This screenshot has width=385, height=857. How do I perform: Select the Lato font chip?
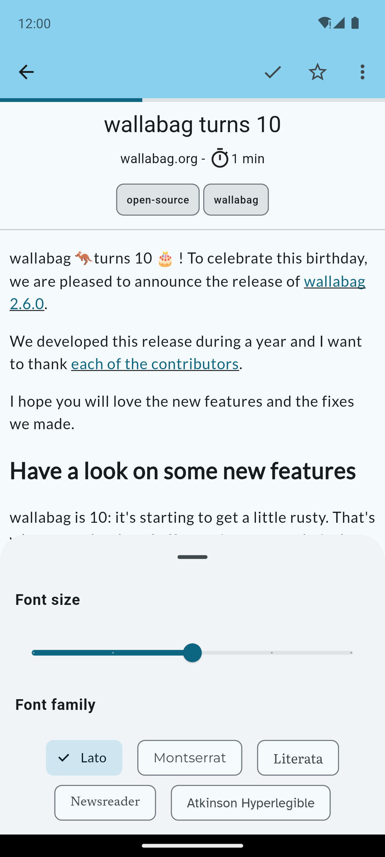(x=84, y=758)
